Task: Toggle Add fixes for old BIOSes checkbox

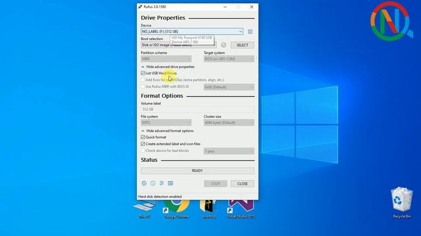Action: click(143, 80)
